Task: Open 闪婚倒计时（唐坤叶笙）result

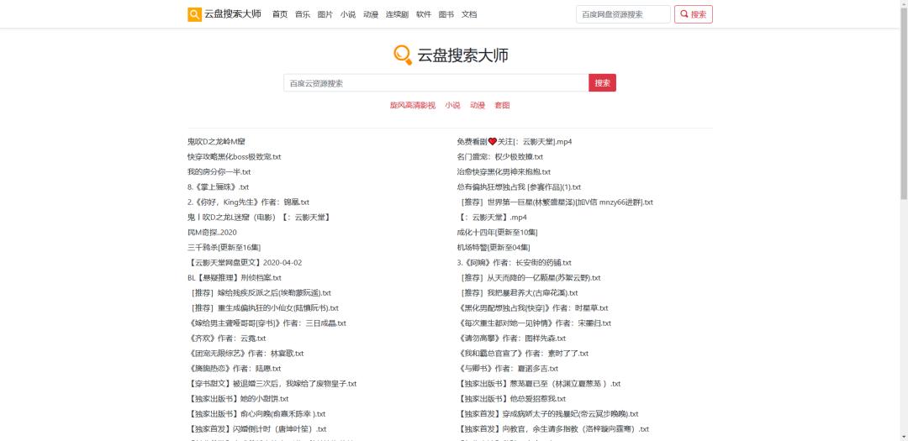Action: 257,429
